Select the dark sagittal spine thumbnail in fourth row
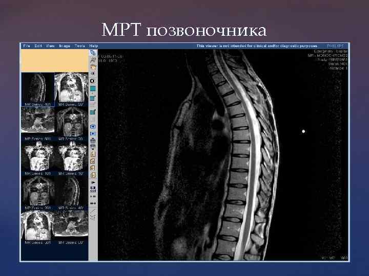 tap(72, 191)
